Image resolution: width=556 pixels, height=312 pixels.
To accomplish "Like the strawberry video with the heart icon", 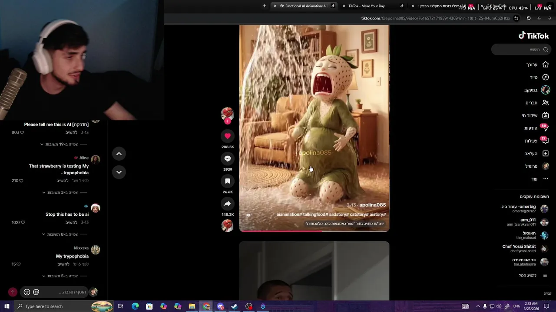I will pos(227,136).
